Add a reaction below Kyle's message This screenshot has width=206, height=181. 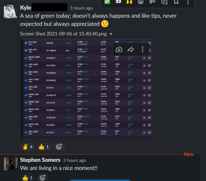tap(59, 147)
